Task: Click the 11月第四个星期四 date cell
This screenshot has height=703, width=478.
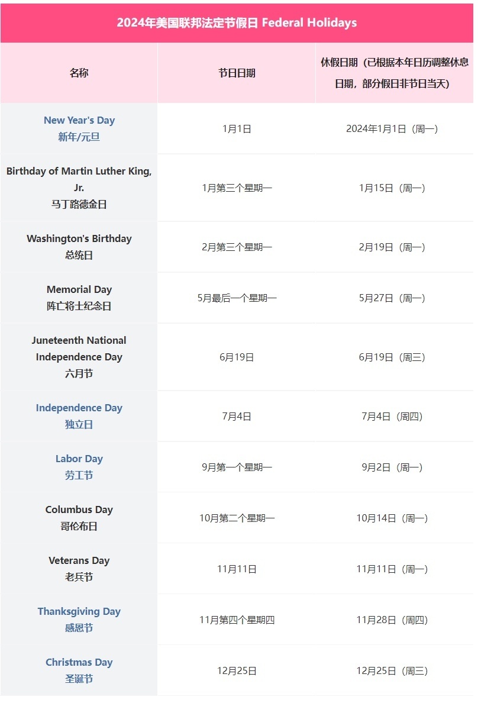Action: pos(237,620)
